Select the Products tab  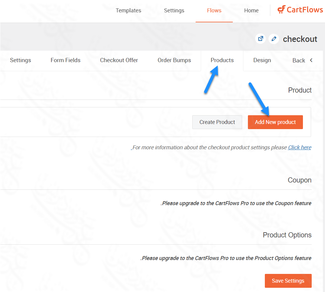click(x=222, y=60)
